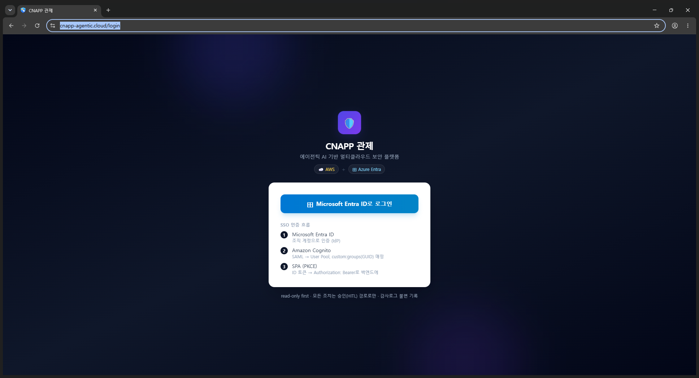Click the address bar URL field
This screenshot has width=699, height=378.
[356, 26]
